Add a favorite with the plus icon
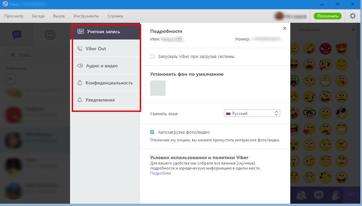This screenshot has height=206, width=362. point(11,79)
